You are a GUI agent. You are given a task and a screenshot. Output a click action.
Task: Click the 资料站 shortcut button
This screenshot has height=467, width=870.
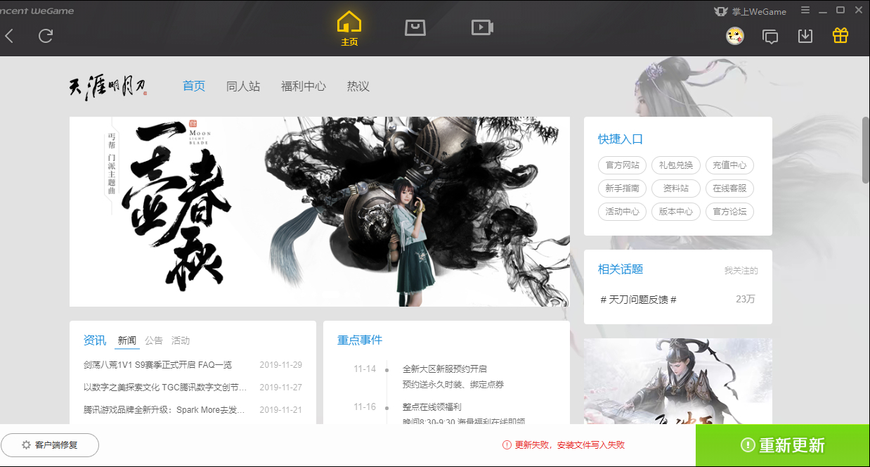click(676, 188)
